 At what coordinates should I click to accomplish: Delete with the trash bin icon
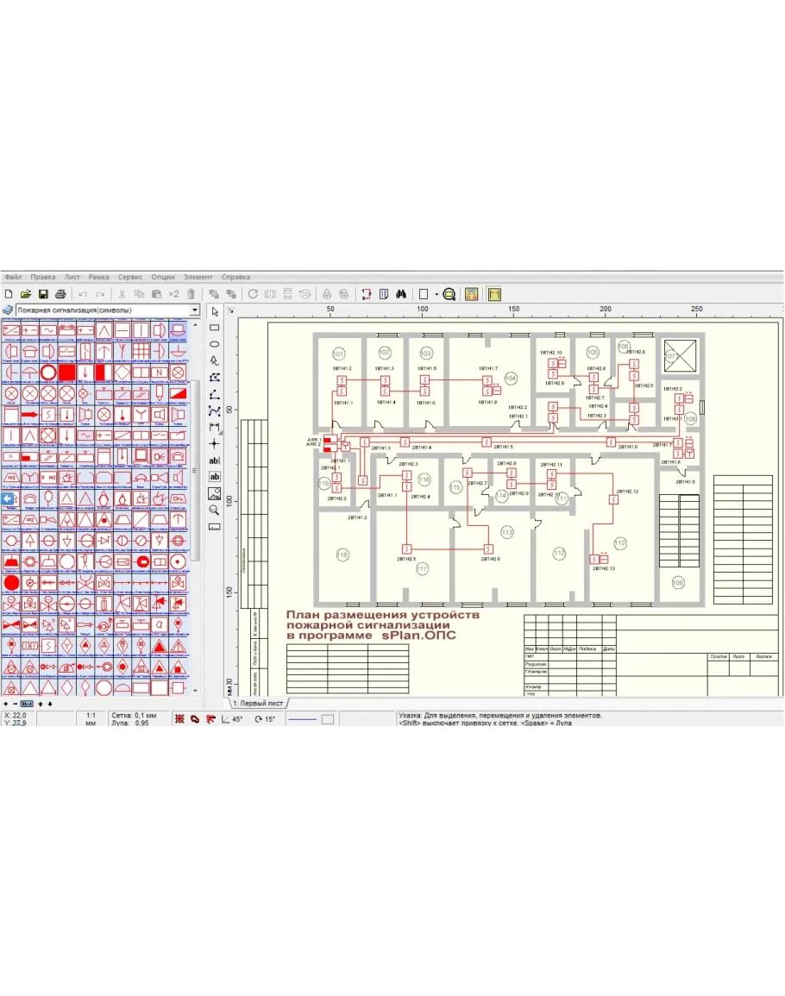point(192,294)
